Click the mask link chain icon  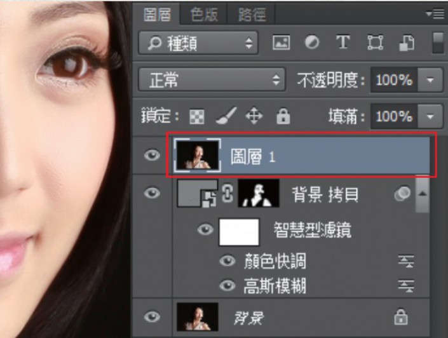(x=227, y=193)
